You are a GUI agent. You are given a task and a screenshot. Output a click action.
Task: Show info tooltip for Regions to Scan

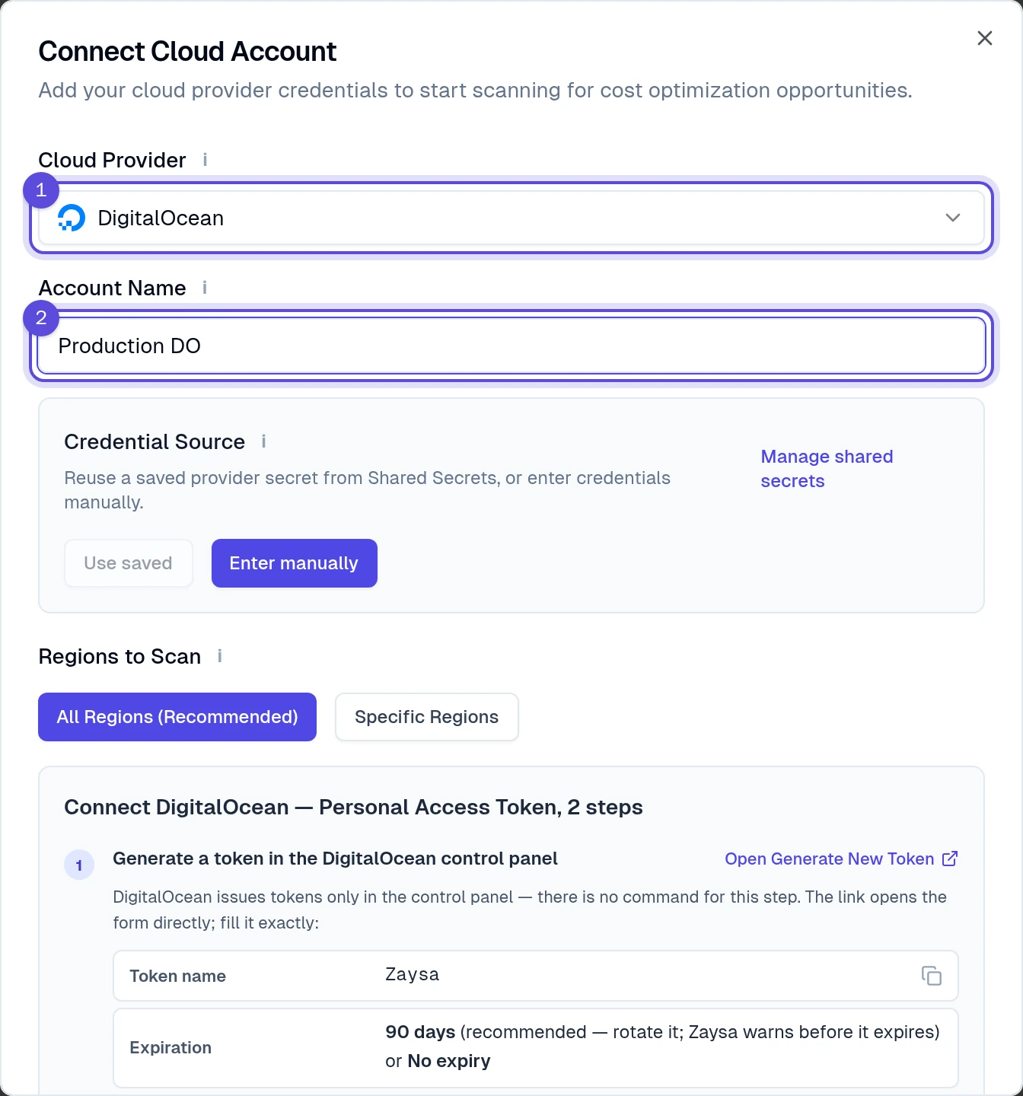(x=219, y=656)
